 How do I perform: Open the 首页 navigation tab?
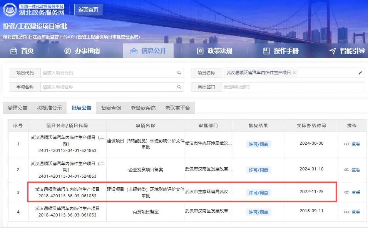tap(22, 51)
